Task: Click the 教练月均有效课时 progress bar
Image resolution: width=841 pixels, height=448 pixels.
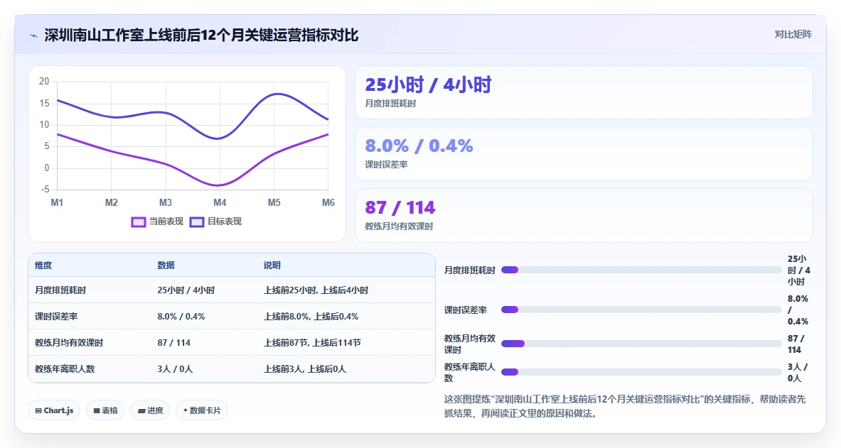Action: coord(641,344)
